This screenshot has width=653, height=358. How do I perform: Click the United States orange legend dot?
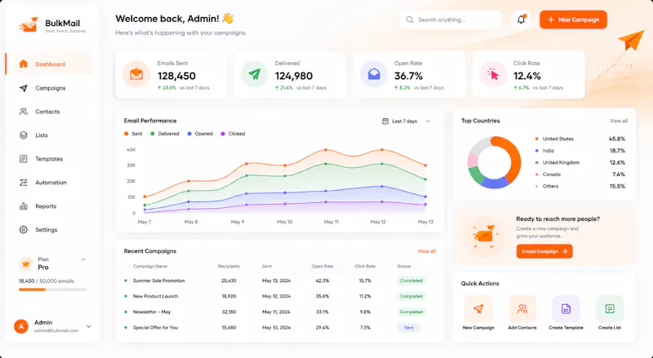click(536, 139)
